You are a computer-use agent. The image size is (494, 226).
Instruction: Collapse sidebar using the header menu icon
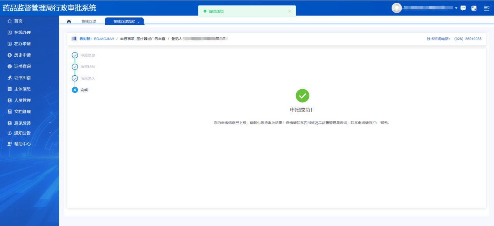[486, 8]
